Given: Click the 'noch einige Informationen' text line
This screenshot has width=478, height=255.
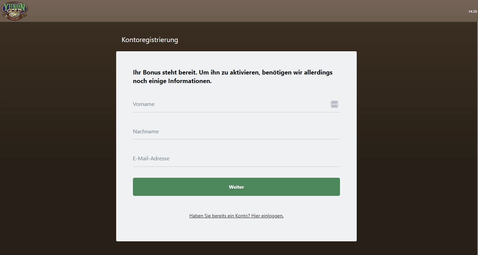Looking at the screenshot, I should point(172,81).
